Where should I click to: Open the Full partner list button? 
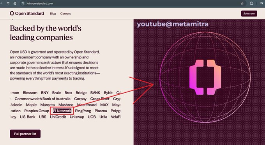[25, 134]
